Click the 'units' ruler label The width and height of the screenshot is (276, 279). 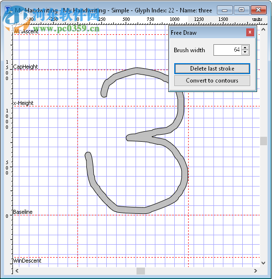tap(257, 19)
